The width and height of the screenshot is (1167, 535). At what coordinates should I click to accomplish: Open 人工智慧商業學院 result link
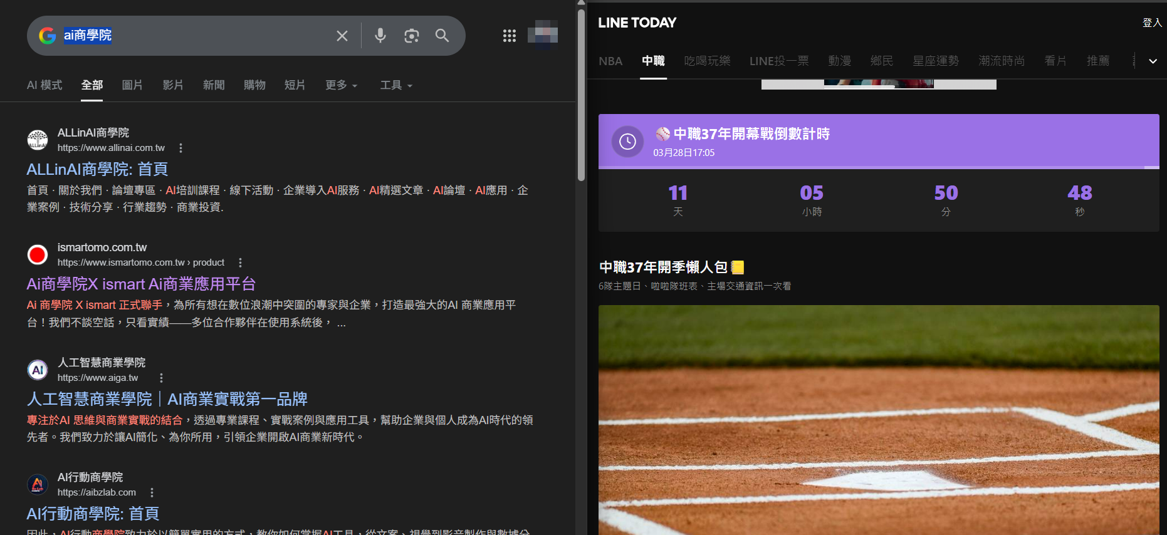167,399
